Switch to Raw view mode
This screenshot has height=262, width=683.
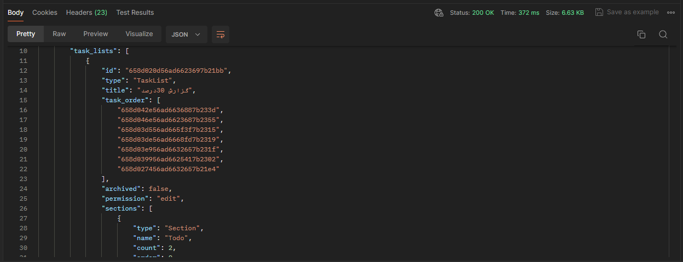click(x=59, y=34)
